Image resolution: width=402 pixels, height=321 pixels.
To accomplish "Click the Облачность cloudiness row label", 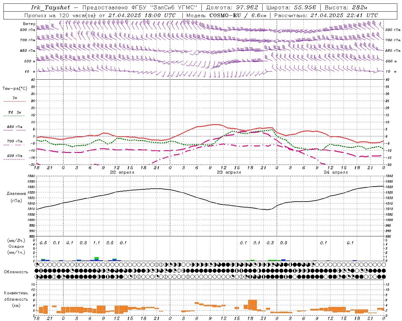I will click(16, 272).
